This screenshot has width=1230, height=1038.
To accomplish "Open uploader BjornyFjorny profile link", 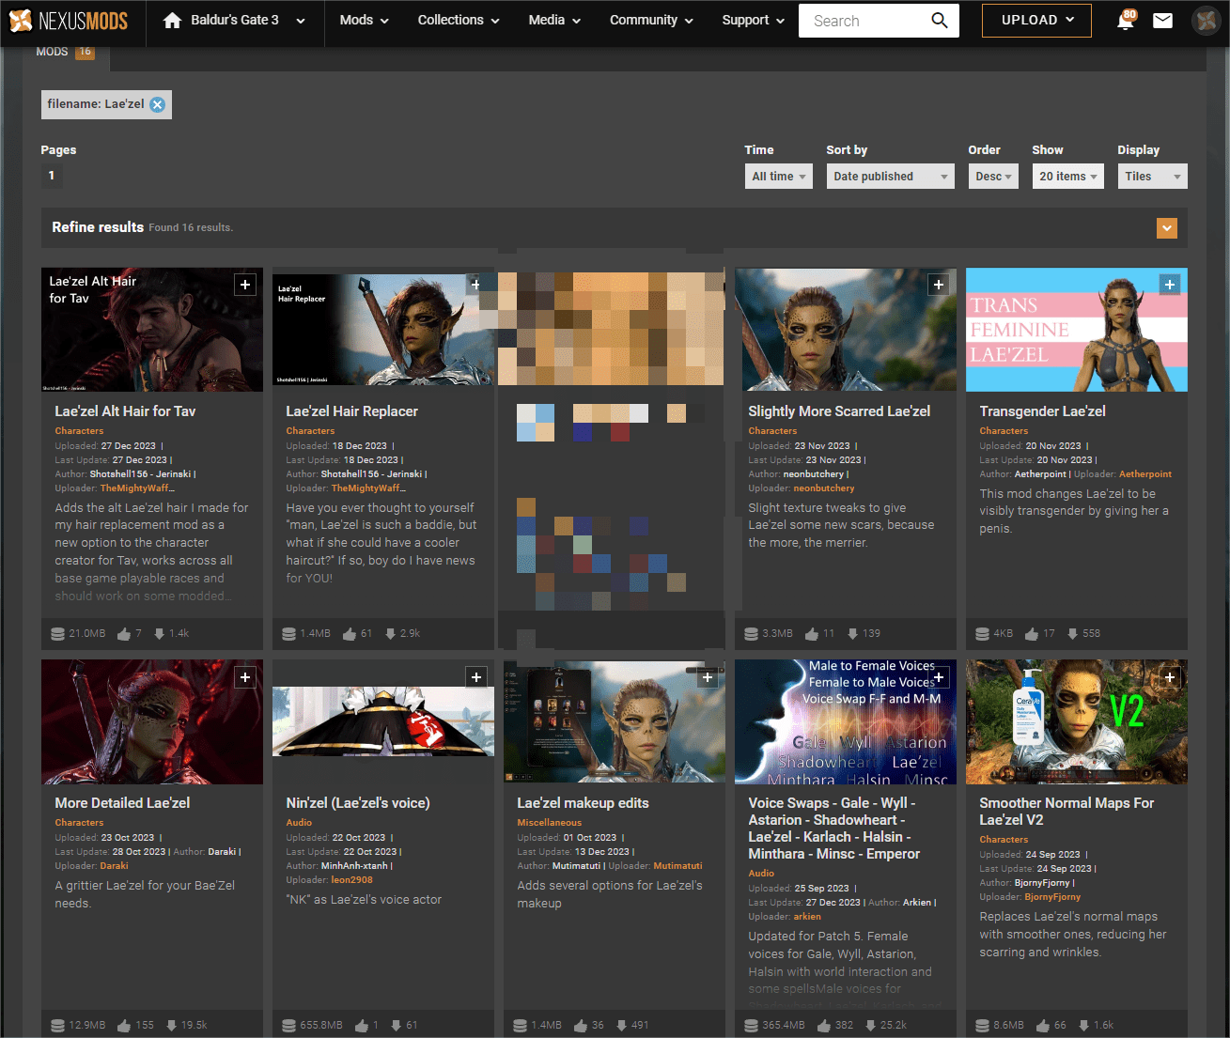I will coord(1052,897).
